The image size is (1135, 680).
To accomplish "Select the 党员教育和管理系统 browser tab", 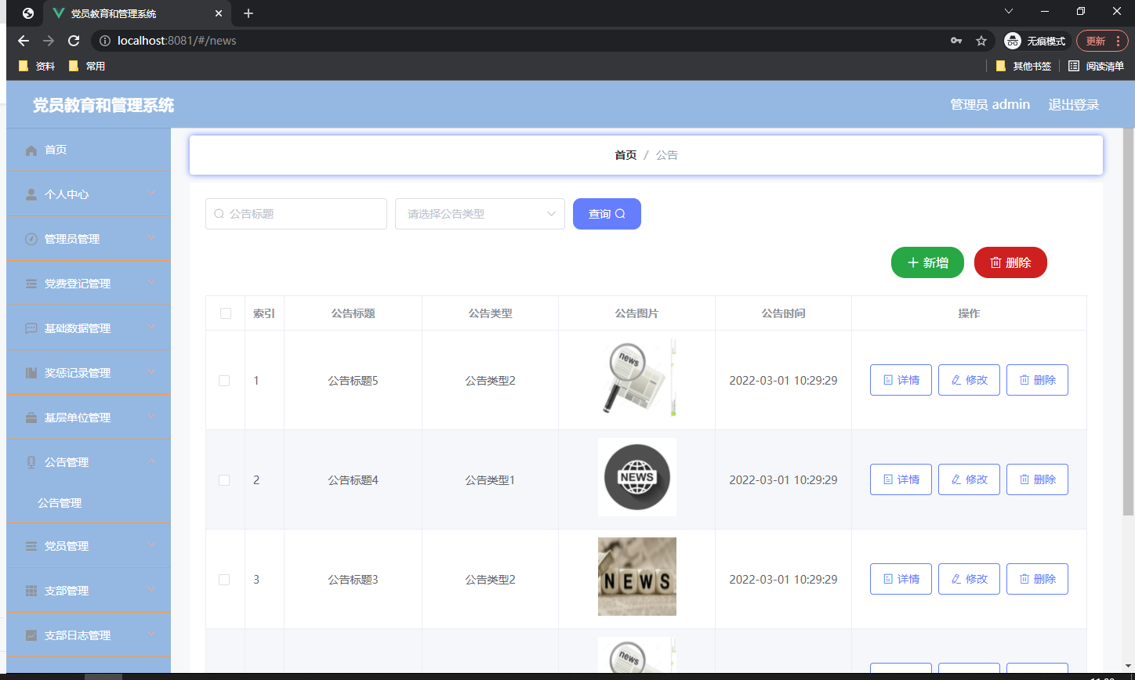I will click(x=137, y=13).
